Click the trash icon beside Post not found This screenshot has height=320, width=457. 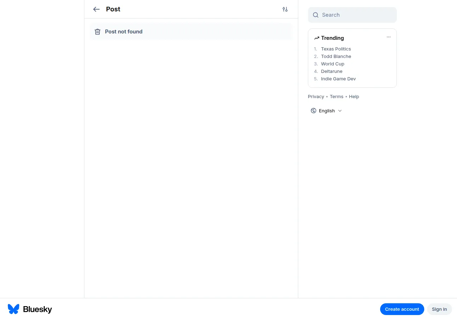pyautogui.click(x=98, y=32)
